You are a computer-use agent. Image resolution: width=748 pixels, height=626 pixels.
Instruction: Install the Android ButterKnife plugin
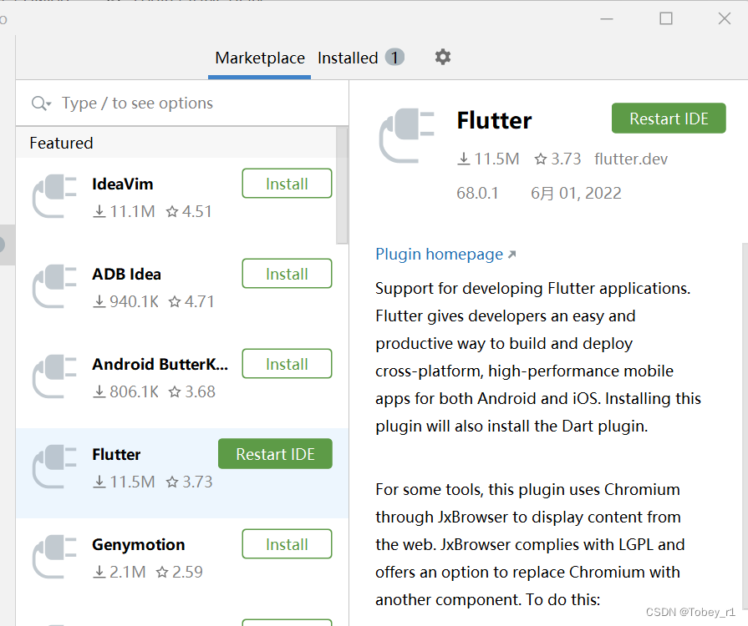click(287, 364)
